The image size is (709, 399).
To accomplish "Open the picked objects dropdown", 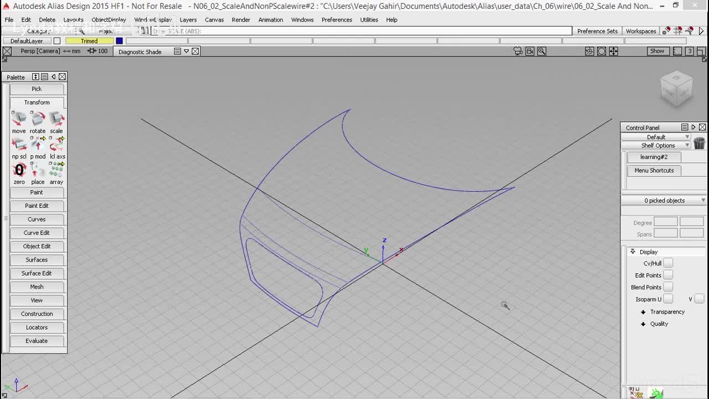I will [664, 201].
